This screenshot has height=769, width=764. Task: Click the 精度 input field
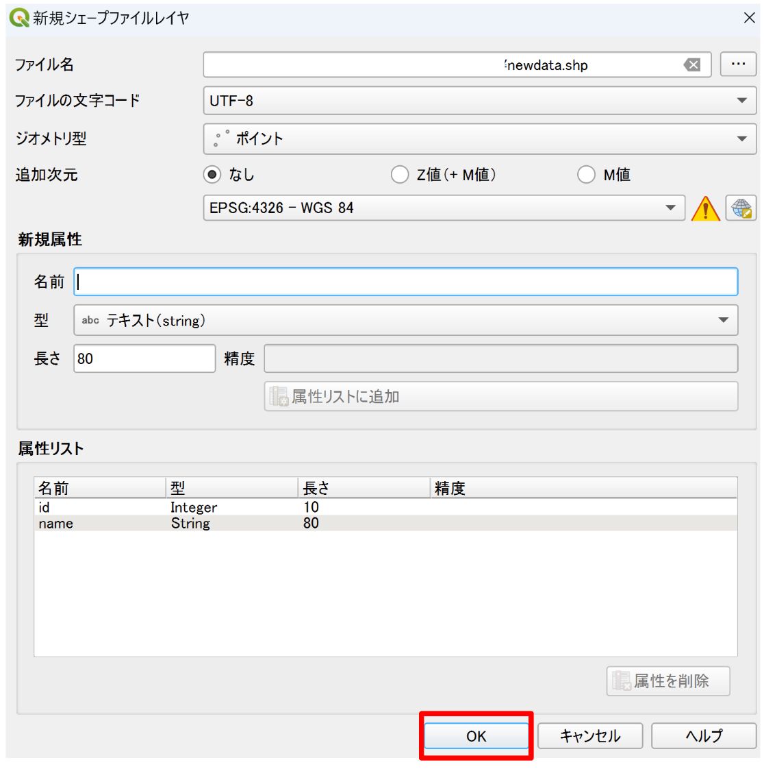click(x=501, y=358)
